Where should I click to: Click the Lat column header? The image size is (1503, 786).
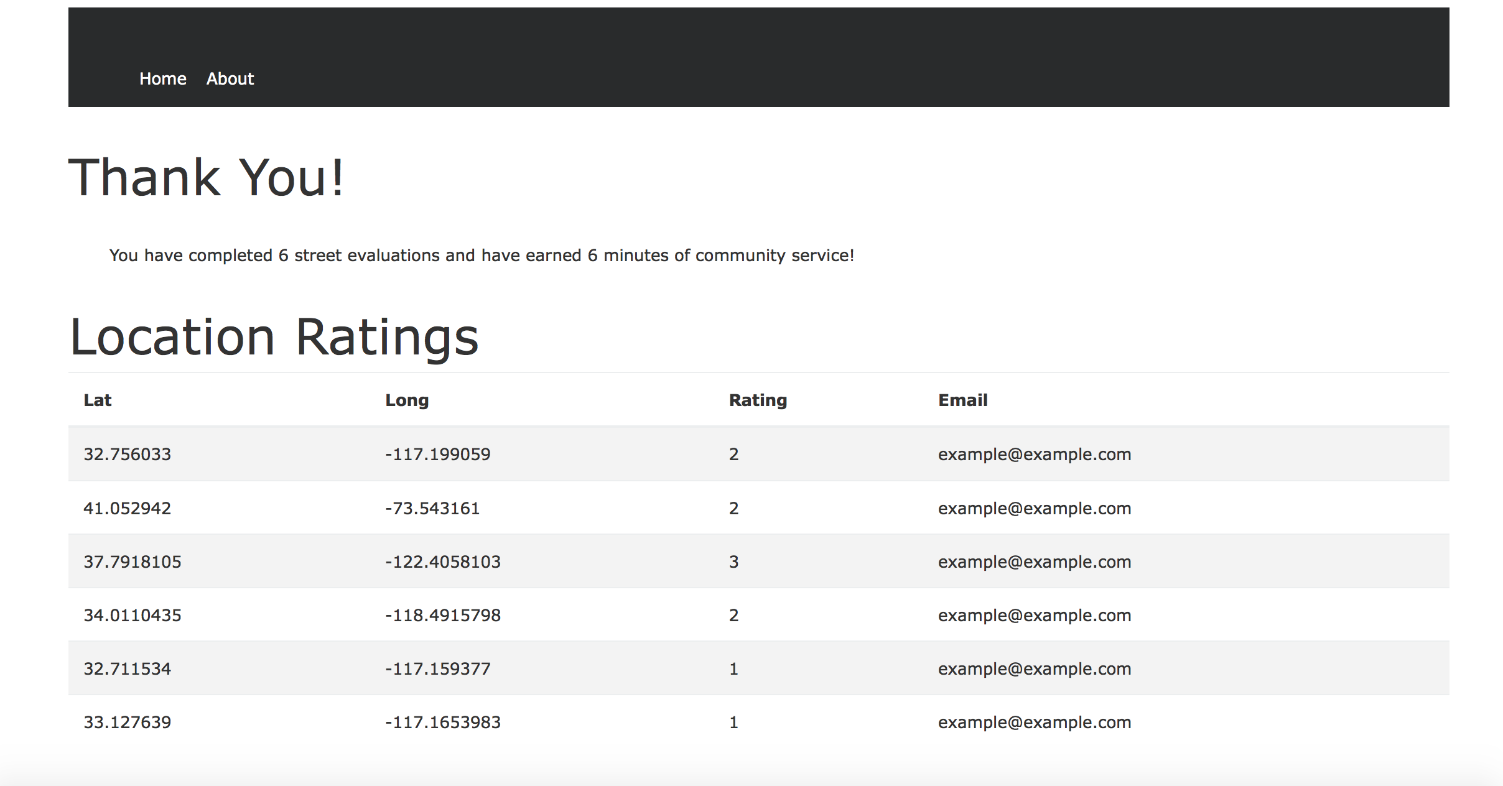98,400
